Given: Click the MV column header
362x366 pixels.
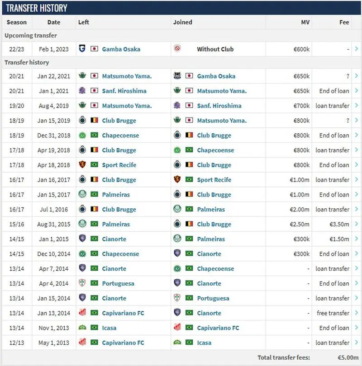Looking at the screenshot, I should [x=305, y=22].
